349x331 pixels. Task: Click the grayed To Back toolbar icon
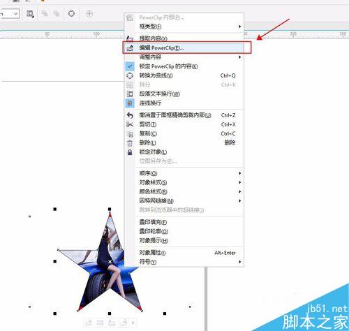[x=57, y=13]
